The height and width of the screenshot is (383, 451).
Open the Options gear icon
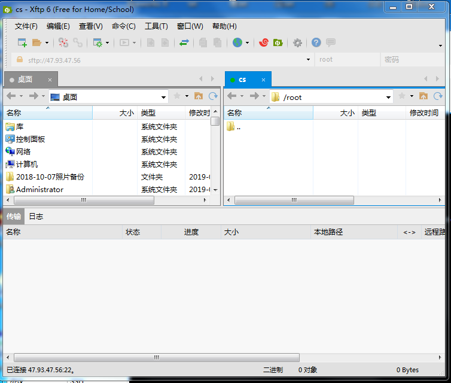297,42
